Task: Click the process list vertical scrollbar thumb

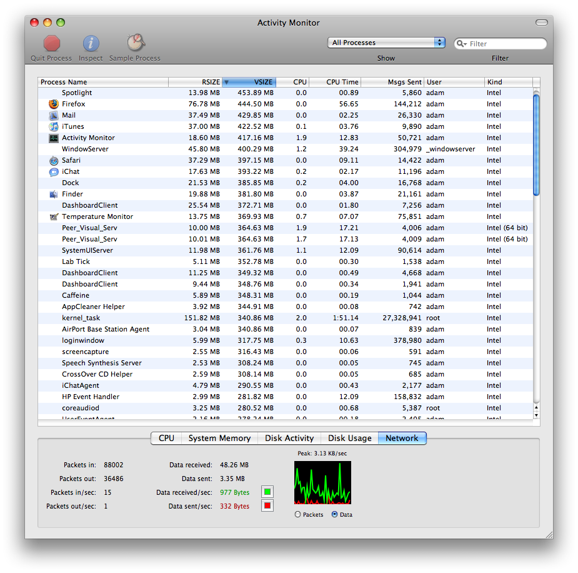Action: pyautogui.click(x=536, y=145)
